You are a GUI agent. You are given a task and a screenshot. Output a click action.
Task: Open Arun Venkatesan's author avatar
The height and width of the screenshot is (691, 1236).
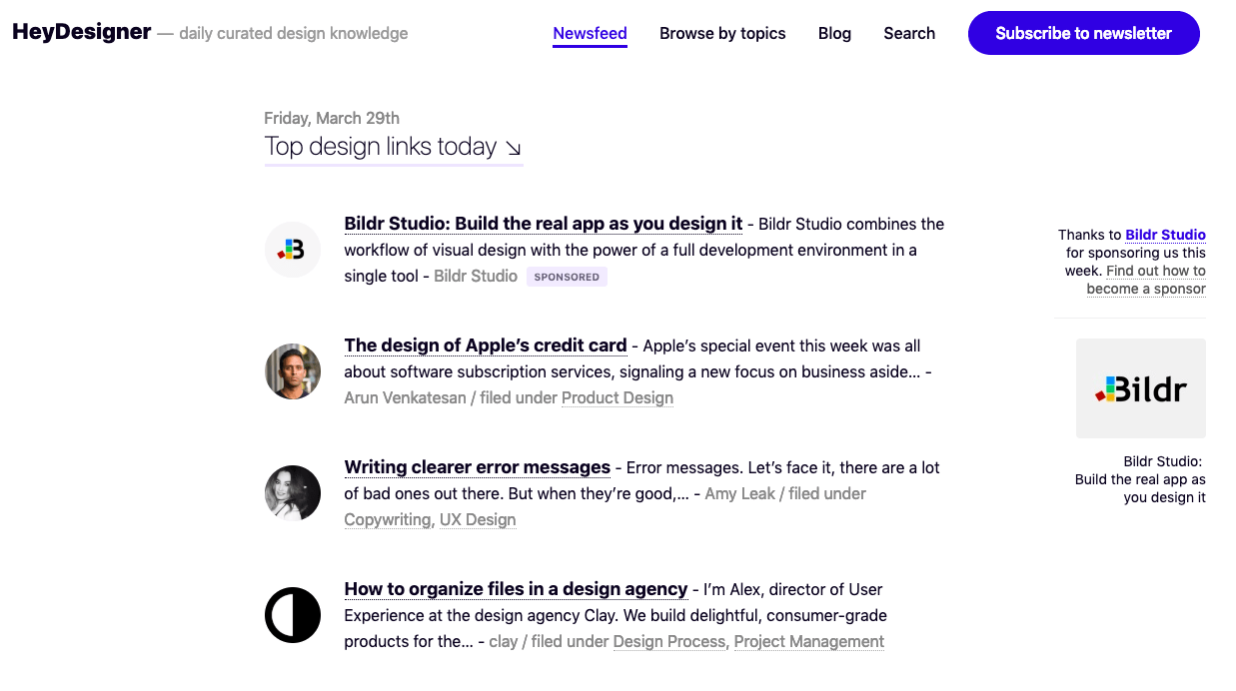[293, 371]
